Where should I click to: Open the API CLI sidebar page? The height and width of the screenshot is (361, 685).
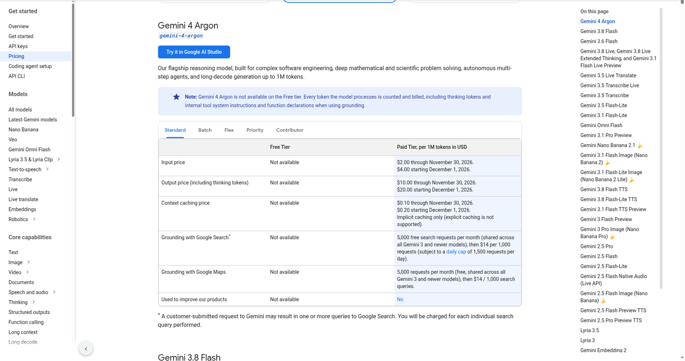17,76
